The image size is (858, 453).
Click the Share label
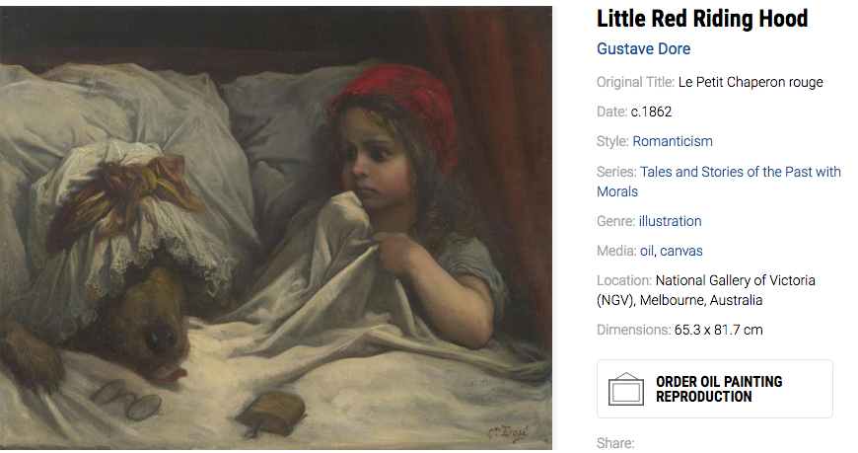pyautogui.click(x=614, y=443)
